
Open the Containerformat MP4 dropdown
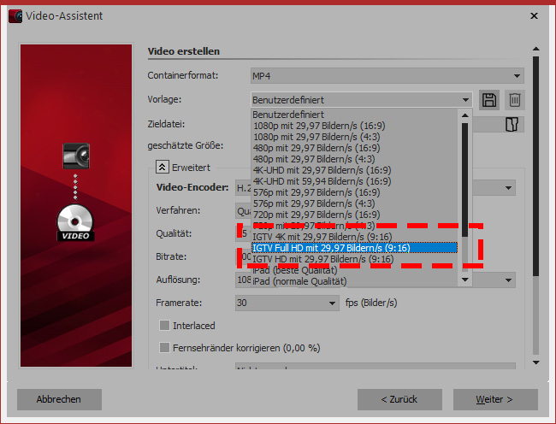387,76
